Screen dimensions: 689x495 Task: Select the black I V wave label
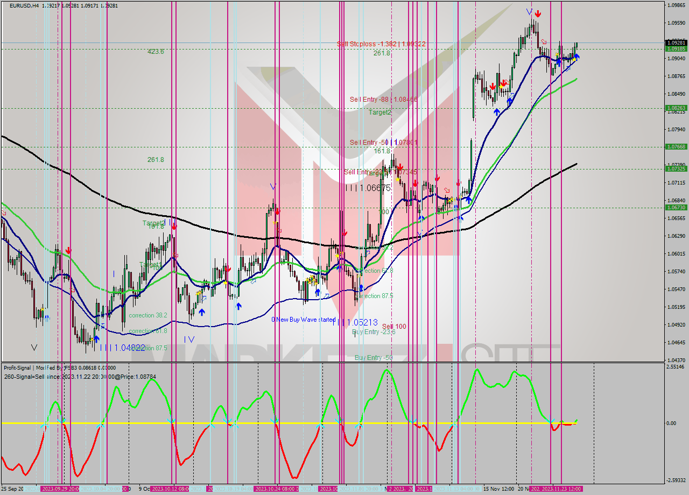(x=189, y=340)
